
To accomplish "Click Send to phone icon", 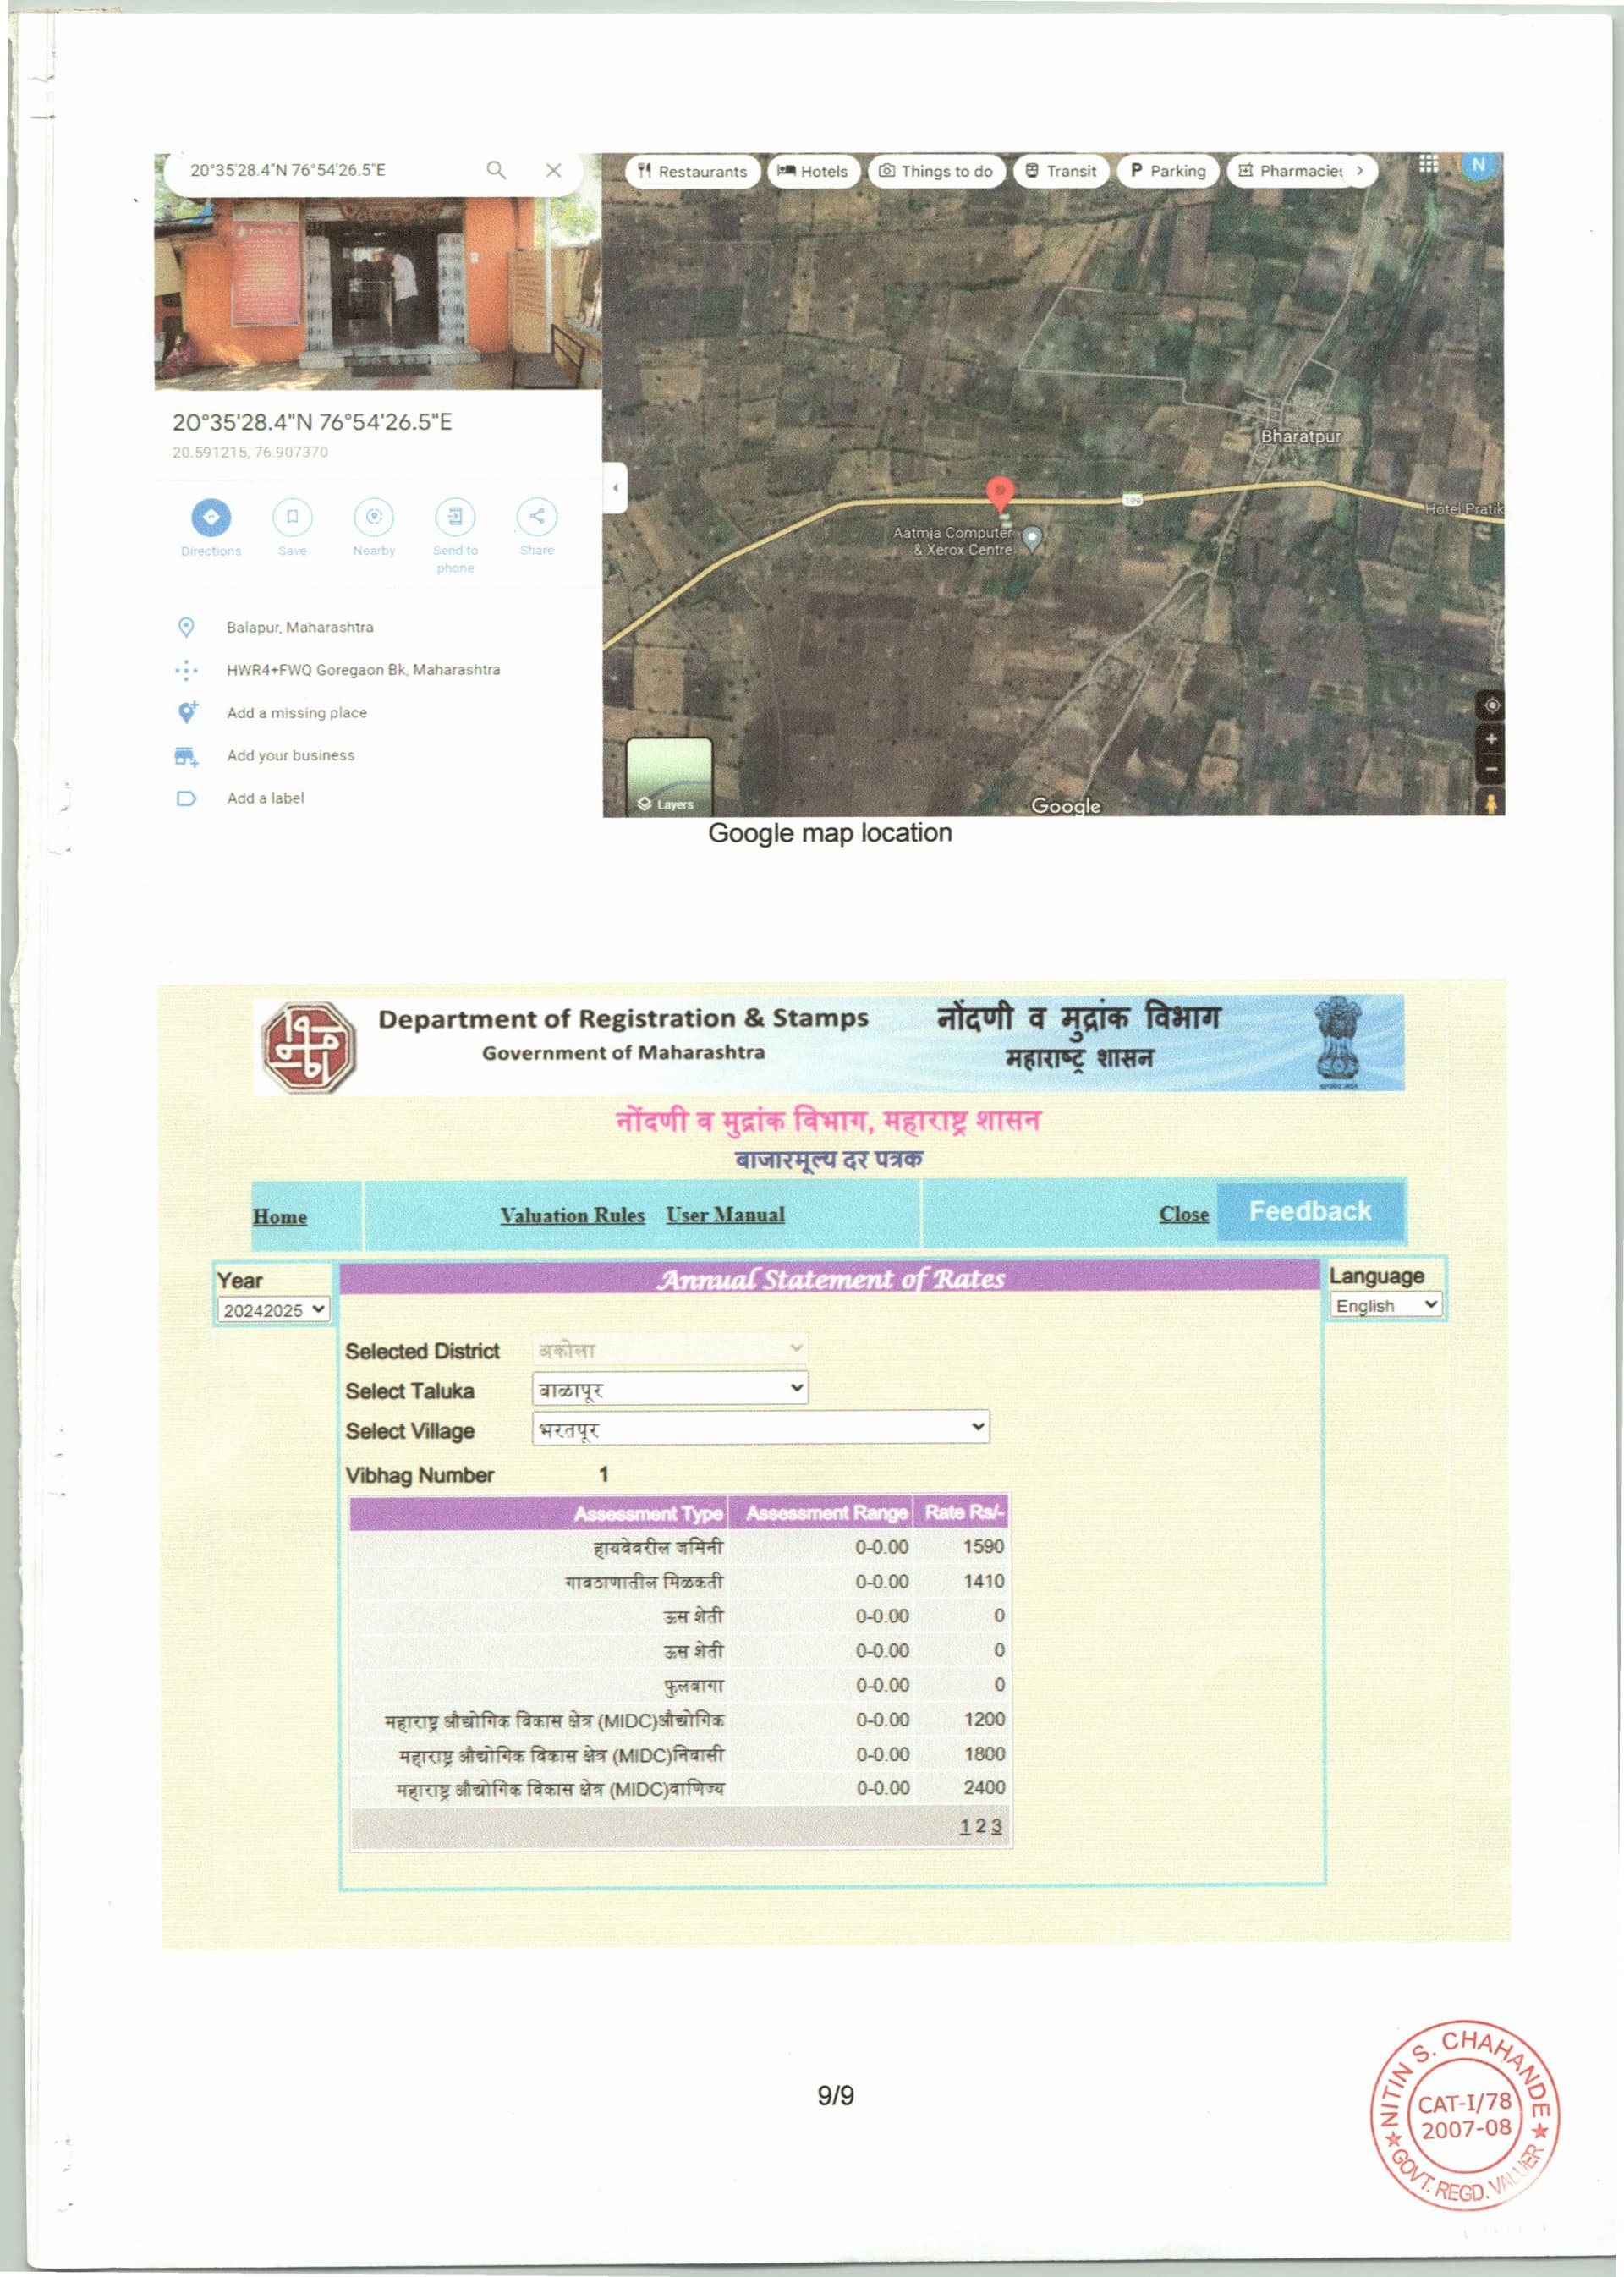I will click(455, 517).
